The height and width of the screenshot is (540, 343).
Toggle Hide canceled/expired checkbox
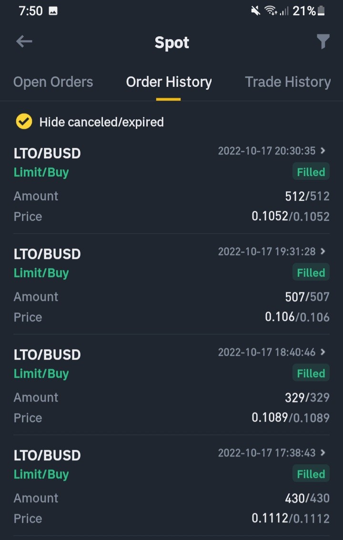coord(24,122)
